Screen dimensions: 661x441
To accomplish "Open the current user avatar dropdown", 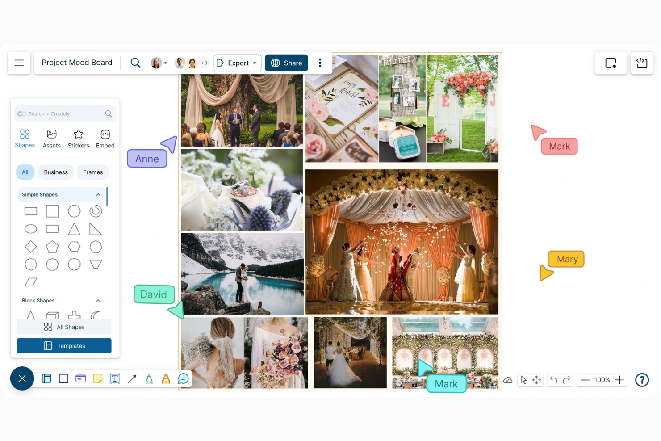I will tap(159, 63).
